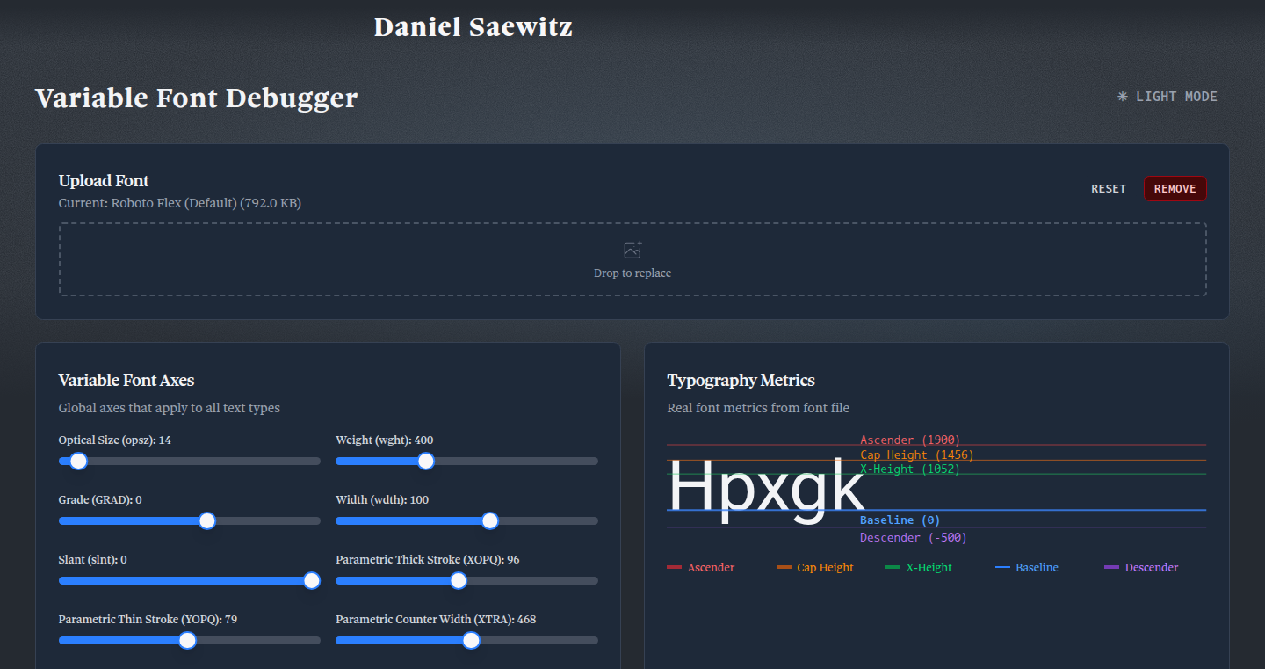Click the red Remove button

pyautogui.click(x=1175, y=189)
